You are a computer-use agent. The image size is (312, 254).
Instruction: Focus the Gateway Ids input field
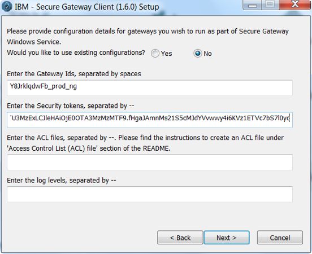pos(150,87)
